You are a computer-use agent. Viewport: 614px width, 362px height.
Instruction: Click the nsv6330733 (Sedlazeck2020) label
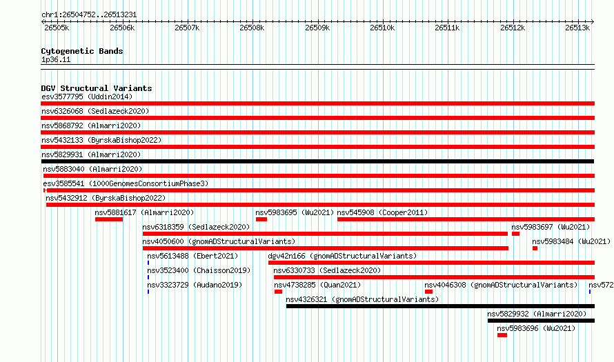(x=327, y=270)
